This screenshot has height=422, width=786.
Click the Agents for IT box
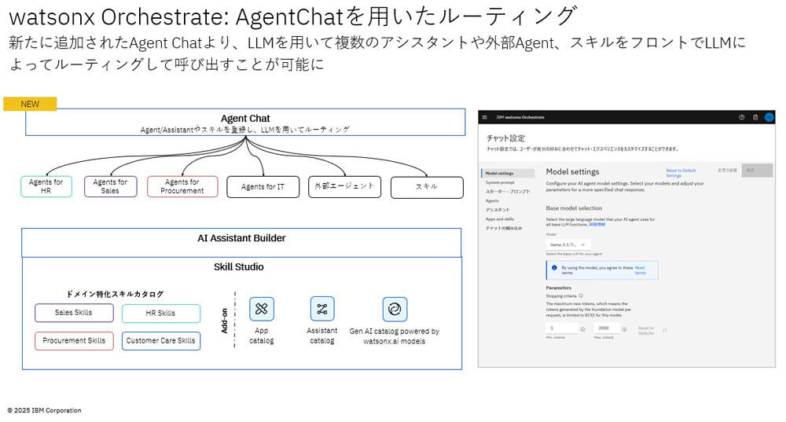pyautogui.click(x=263, y=187)
